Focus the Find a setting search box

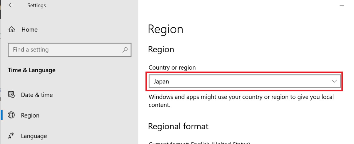coord(70,50)
